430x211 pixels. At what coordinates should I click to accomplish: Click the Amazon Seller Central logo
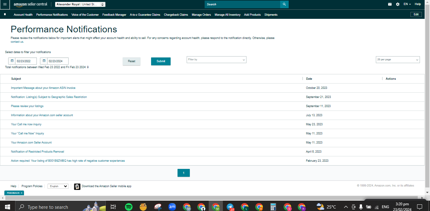pyautogui.click(x=30, y=4)
